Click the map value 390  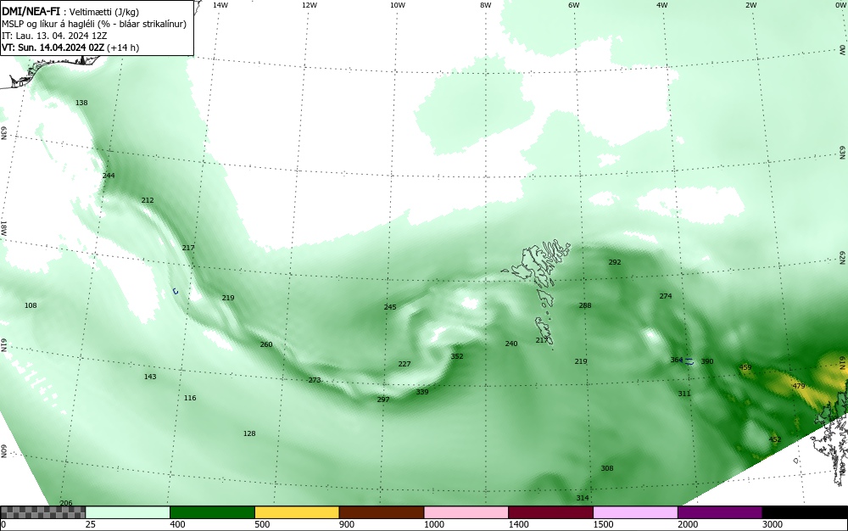707,361
